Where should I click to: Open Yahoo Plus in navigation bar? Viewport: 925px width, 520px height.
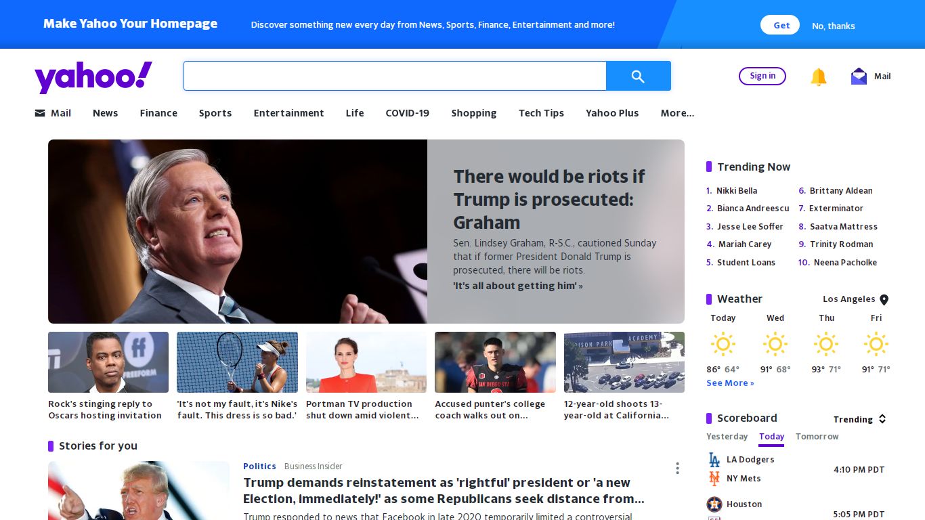click(x=612, y=113)
